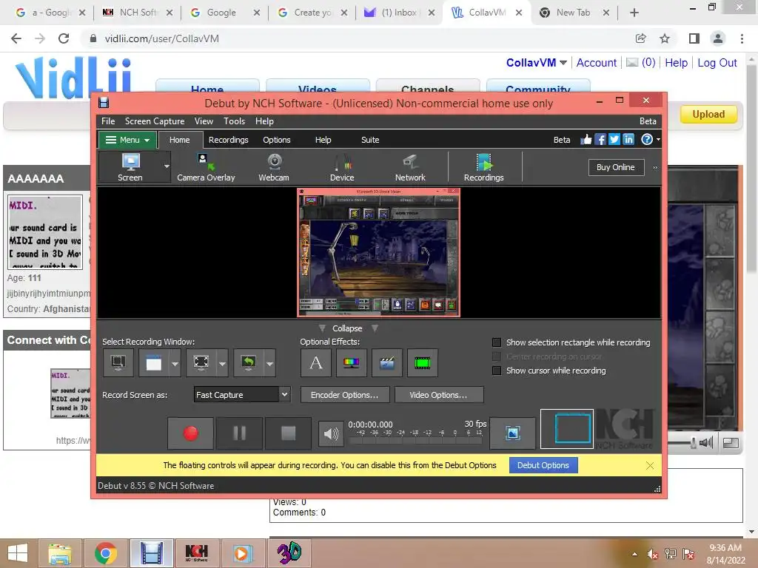Open audio speaker settings in Debut
The width and height of the screenshot is (758, 568).
coord(331,433)
